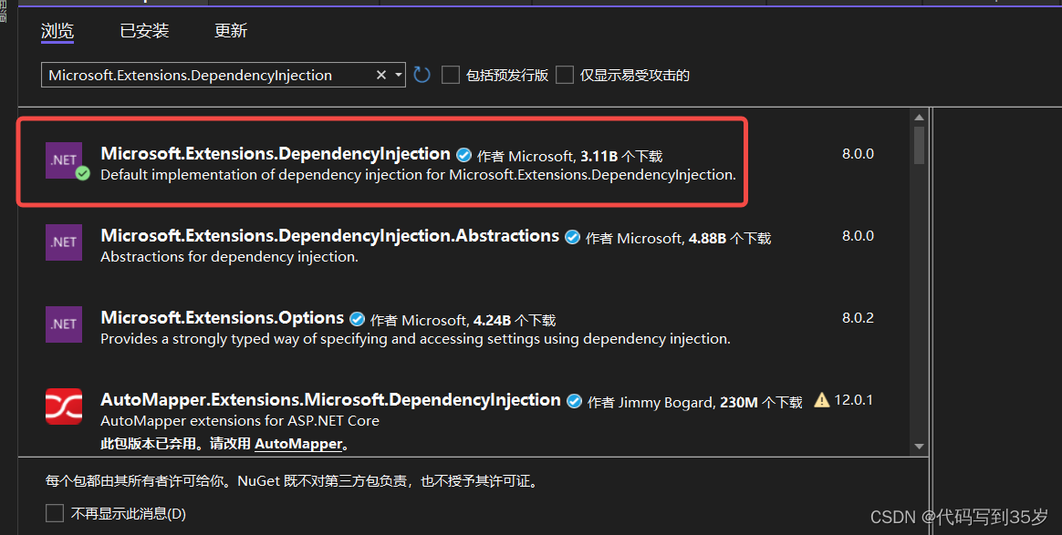1062x535 pixels.
Task: Click the AutoMapper red logo icon
Action: tap(63, 406)
